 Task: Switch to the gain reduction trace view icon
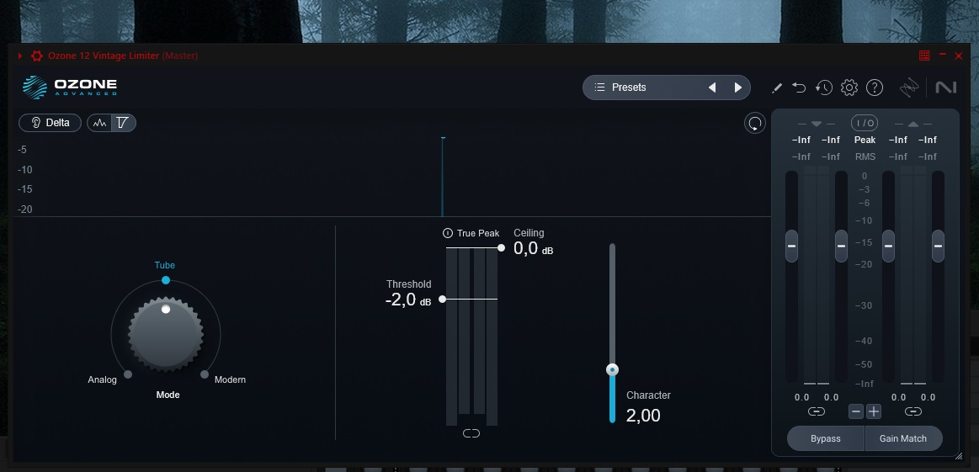click(x=123, y=122)
